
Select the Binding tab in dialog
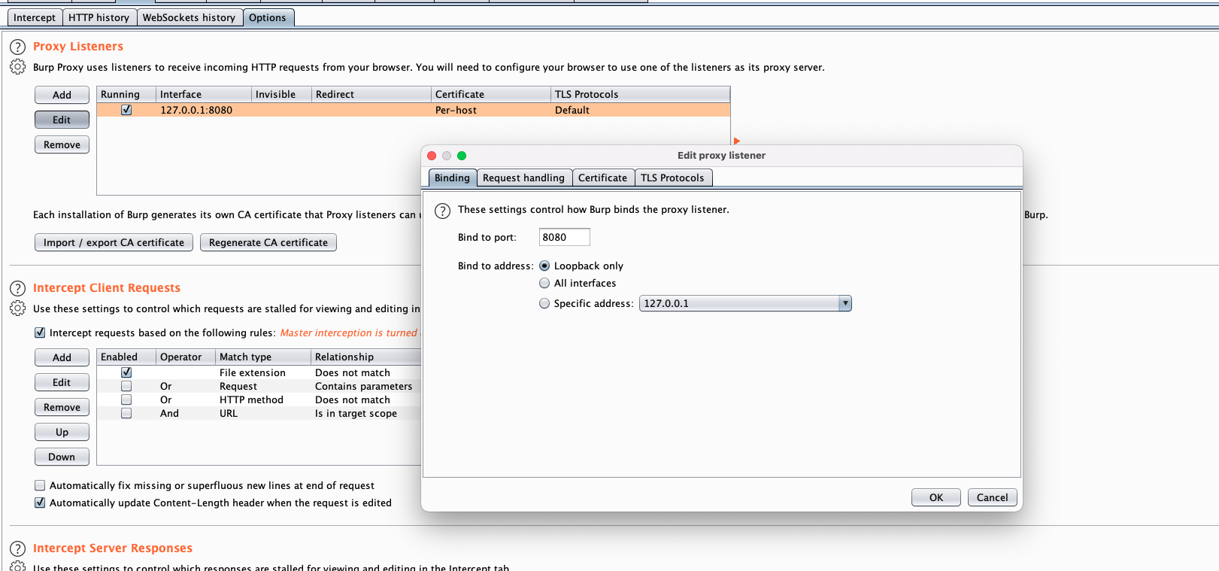(452, 178)
